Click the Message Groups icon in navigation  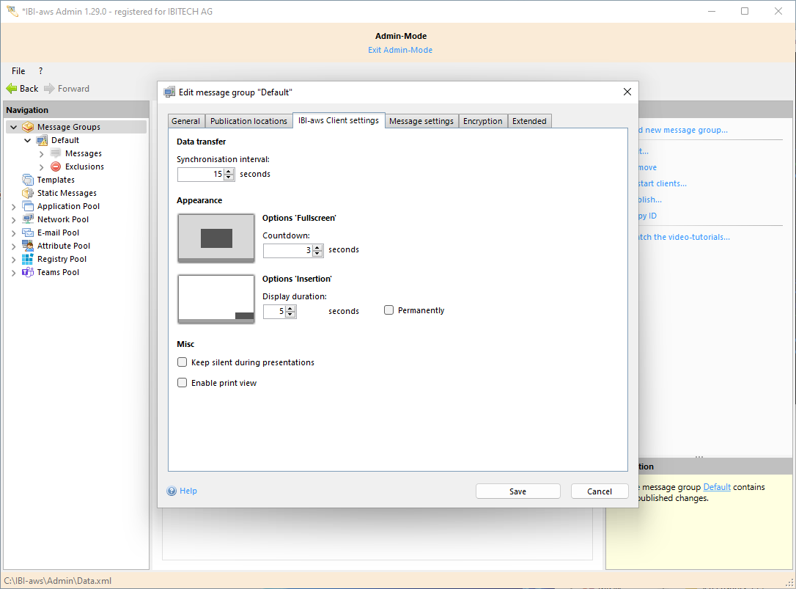(28, 127)
